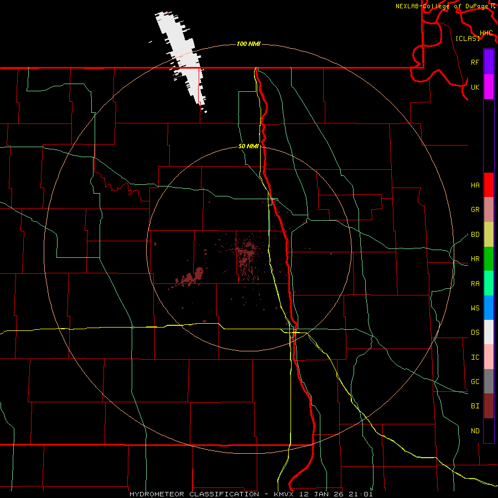
Task: Click the DS legend label
Action: point(475,333)
